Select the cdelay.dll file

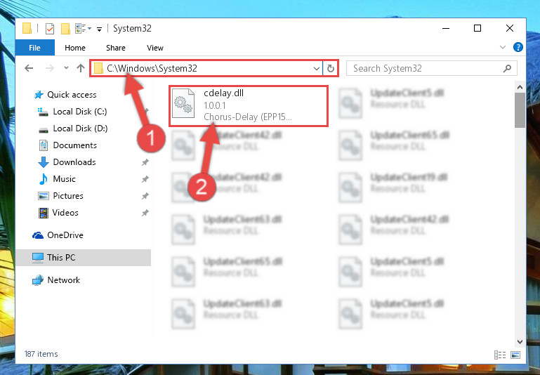(x=249, y=106)
